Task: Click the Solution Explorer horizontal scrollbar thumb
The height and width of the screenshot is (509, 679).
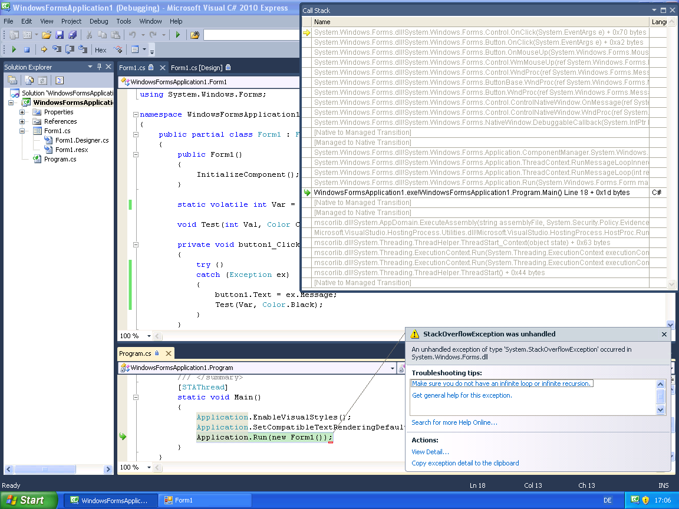Action: tap(45, 469)
